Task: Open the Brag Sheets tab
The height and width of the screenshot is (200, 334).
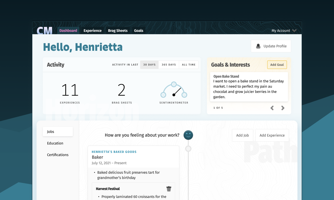Action: click(118, 31)
